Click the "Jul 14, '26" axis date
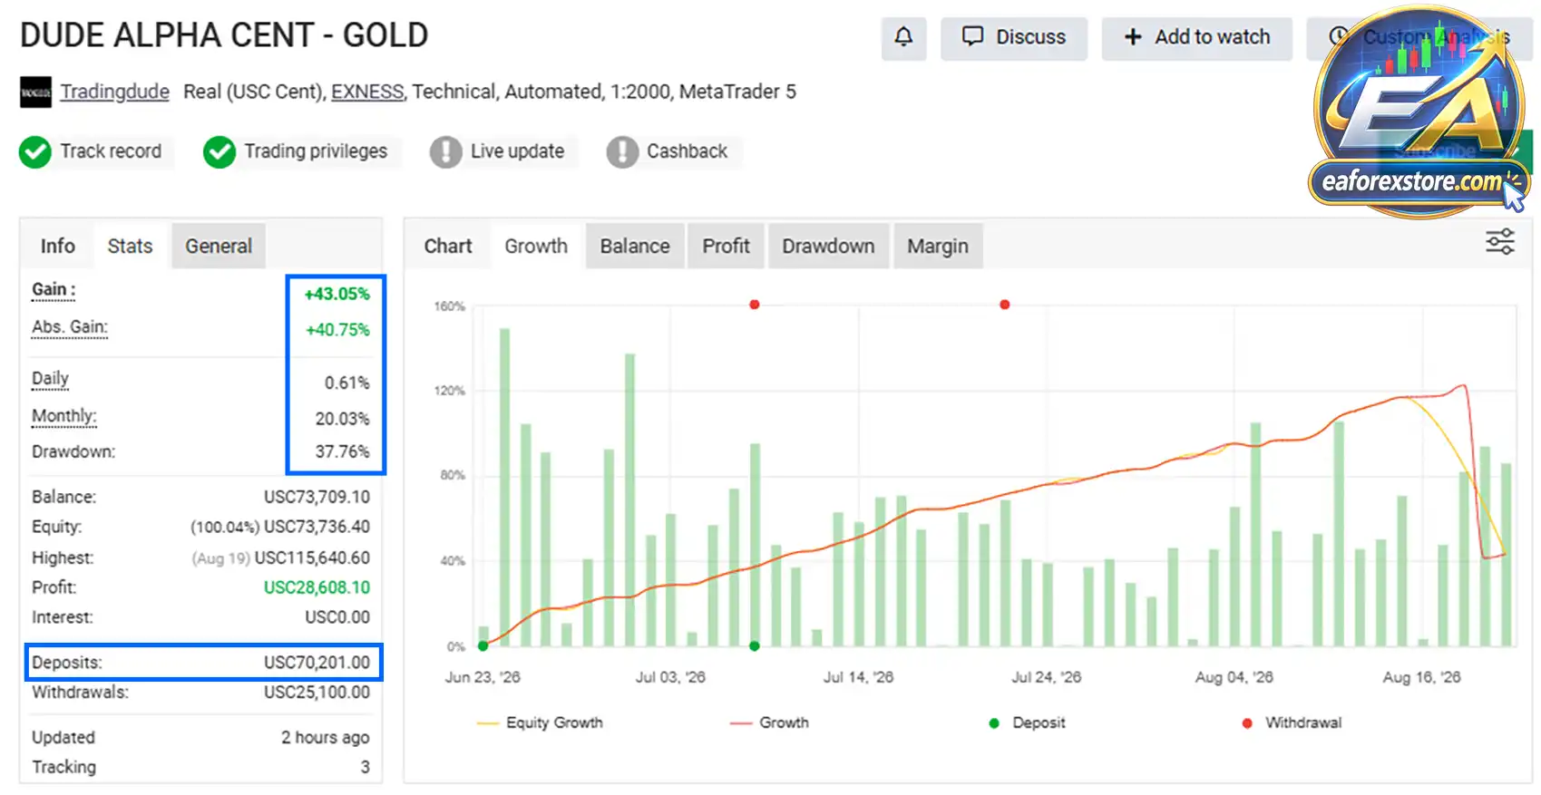 pos(858,677)
